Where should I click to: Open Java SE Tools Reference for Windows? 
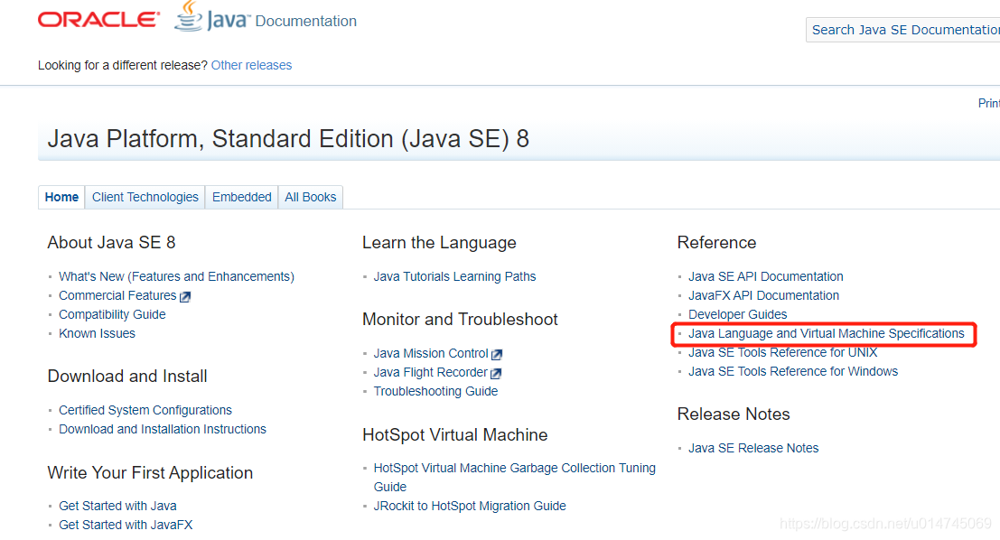[793, 372]
